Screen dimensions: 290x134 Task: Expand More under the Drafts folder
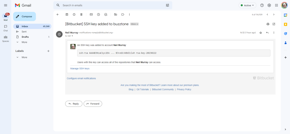pyautogui.click(x=24, y=42)
